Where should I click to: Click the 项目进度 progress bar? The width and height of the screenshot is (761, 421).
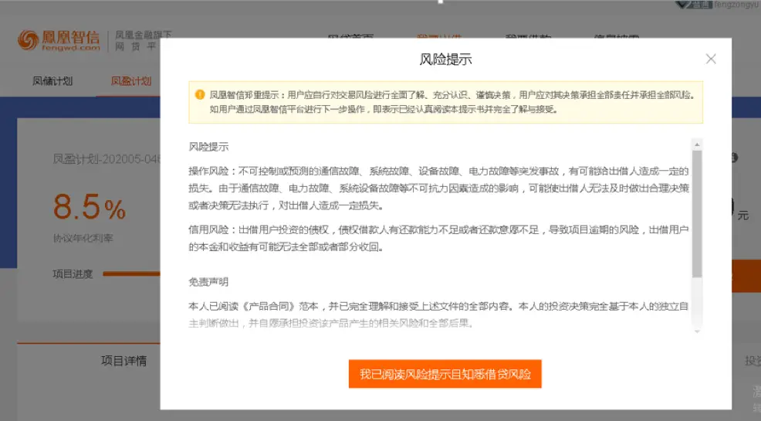click(131, 274)
